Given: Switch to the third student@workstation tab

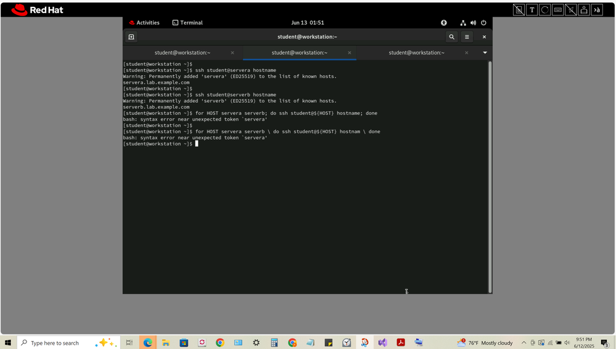Looking at the screenshot, I should (416, 53).
